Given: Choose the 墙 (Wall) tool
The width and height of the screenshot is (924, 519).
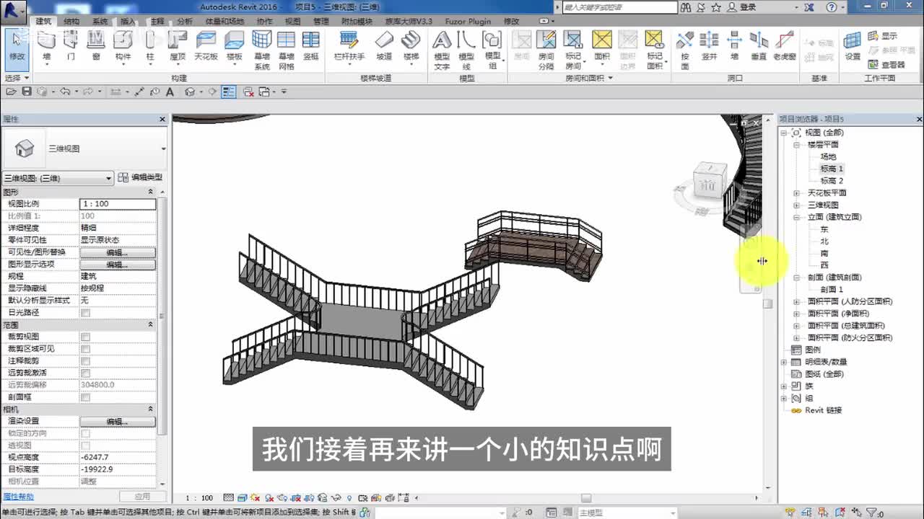Looking at the screenshot, I should pyautogui.click(x=47, y=46).
